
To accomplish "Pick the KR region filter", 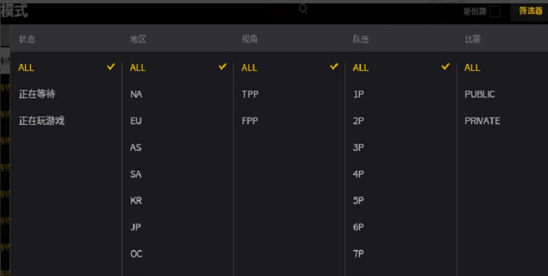I will coord(136,201).
